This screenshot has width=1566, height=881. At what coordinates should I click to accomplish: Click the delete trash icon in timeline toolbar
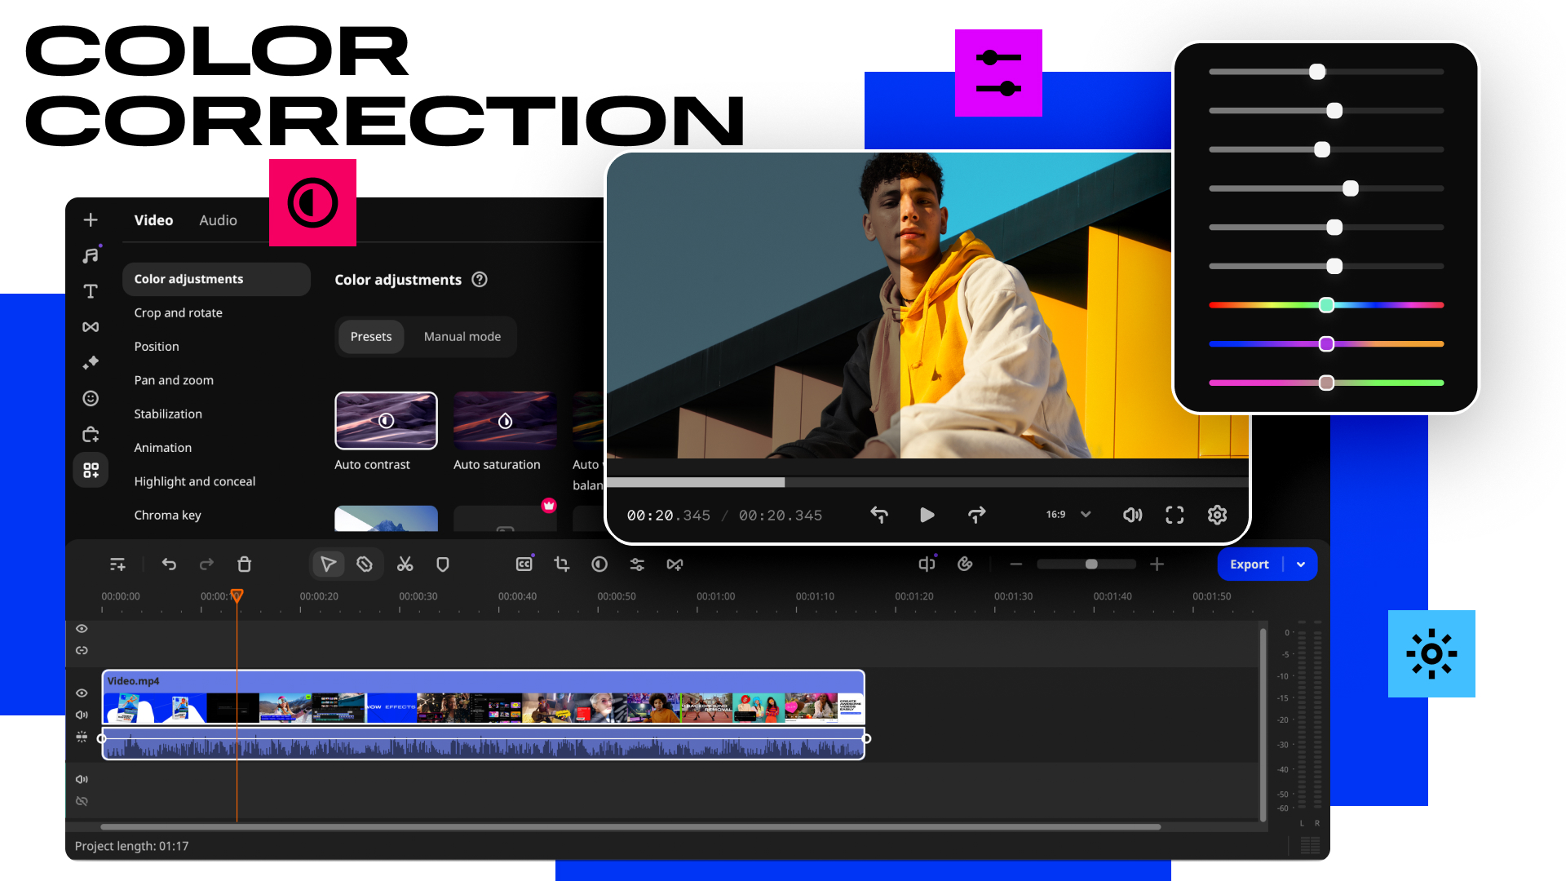pyautogui.click(x=244, y=564)
